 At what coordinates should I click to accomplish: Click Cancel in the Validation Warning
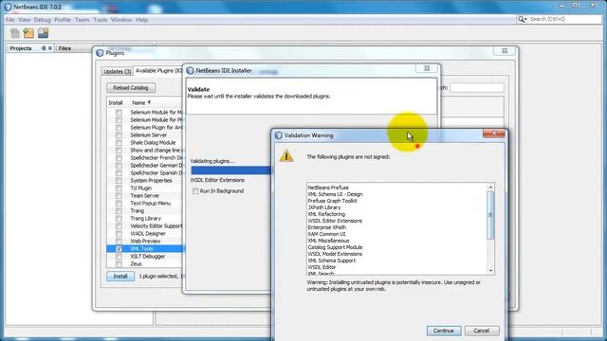coord(482,331)
